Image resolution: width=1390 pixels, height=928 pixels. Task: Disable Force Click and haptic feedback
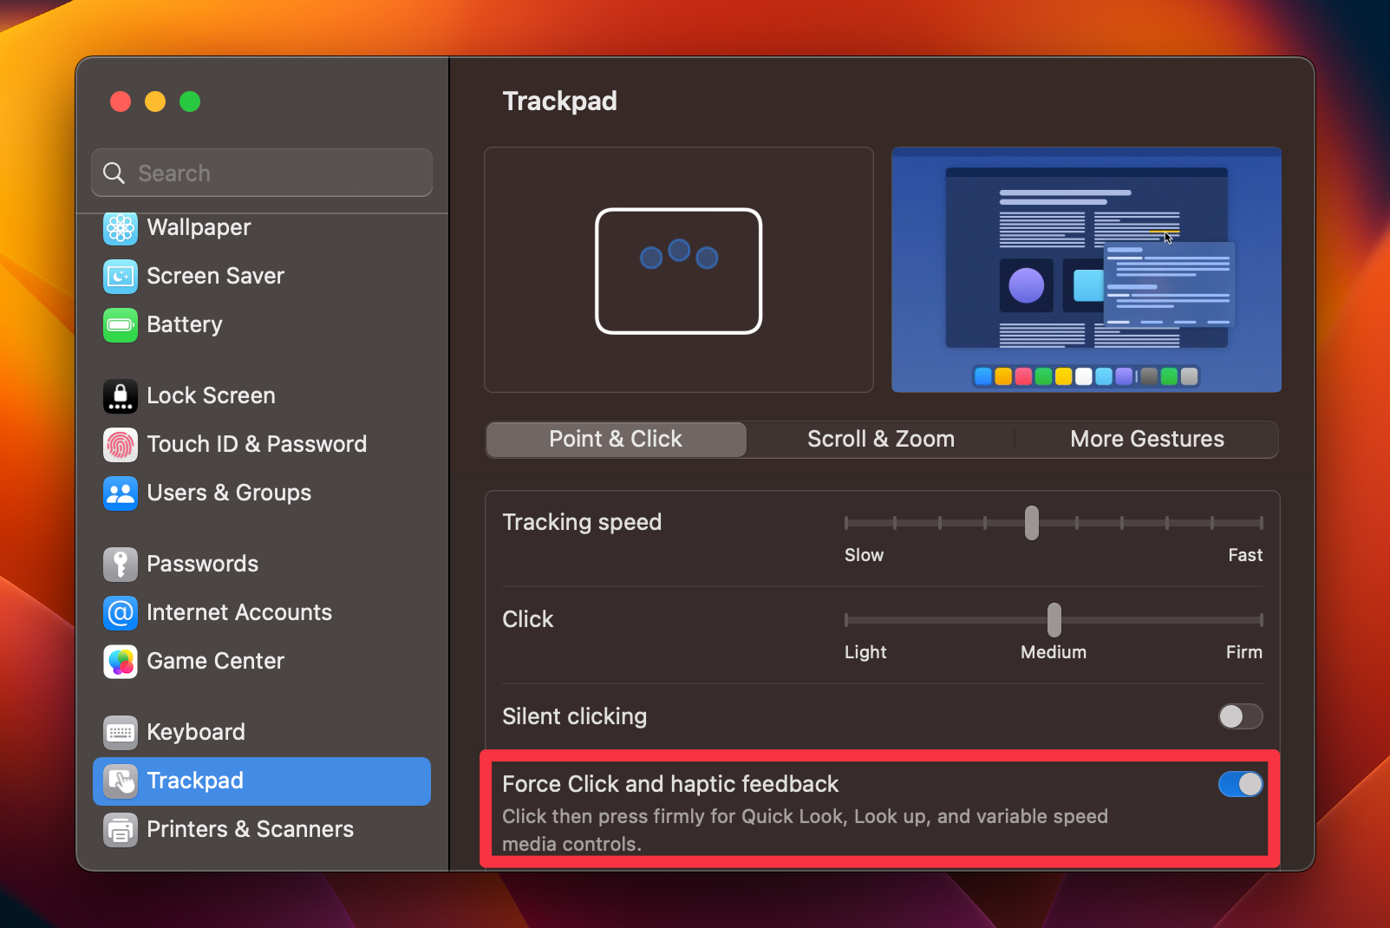pyautogui.click(x=1240, y=784)
